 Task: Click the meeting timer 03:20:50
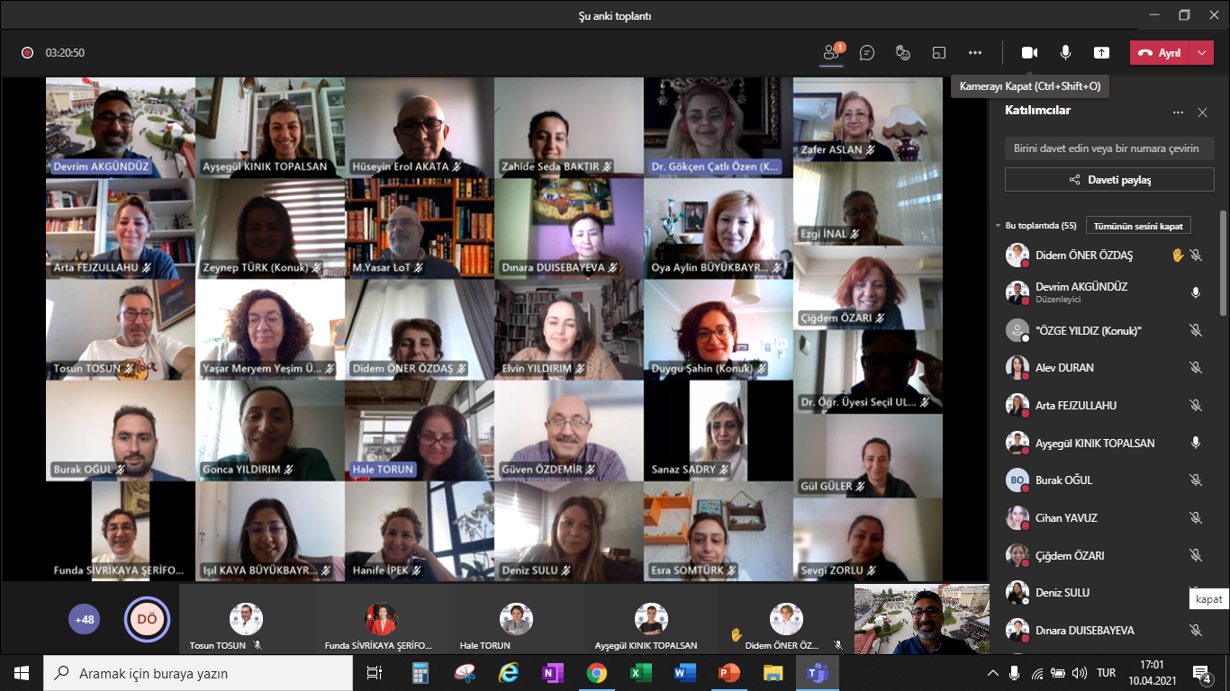point(65,53)
